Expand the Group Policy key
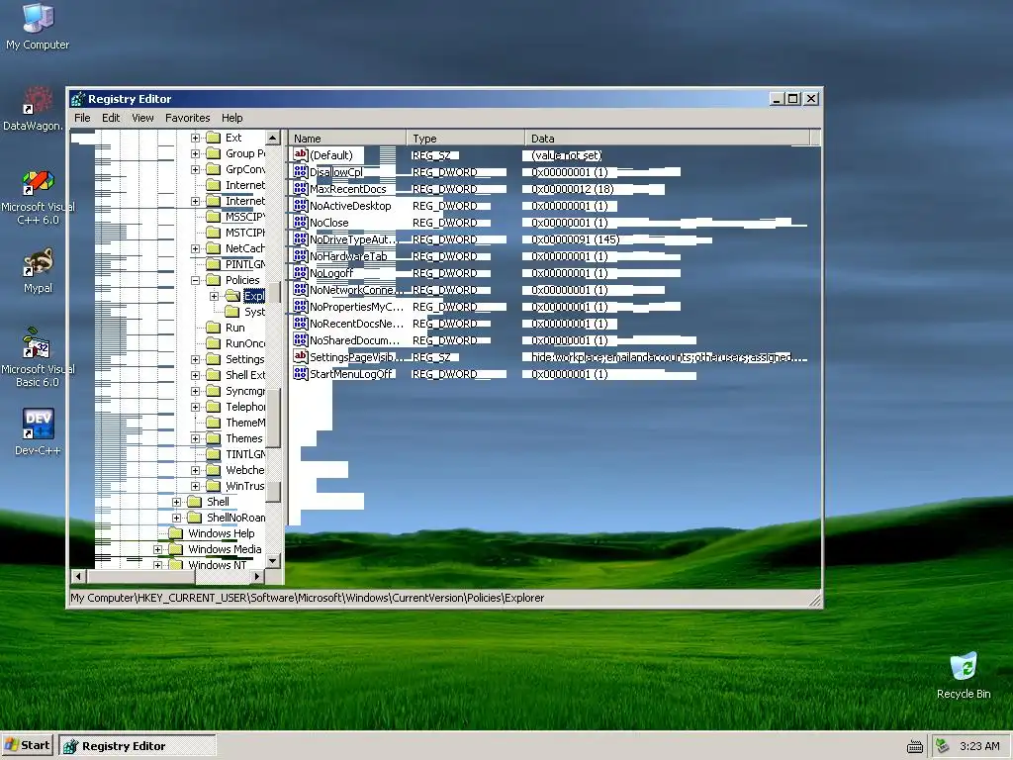This screenshot has width=1013, height=760. click(x=195, y=153)
